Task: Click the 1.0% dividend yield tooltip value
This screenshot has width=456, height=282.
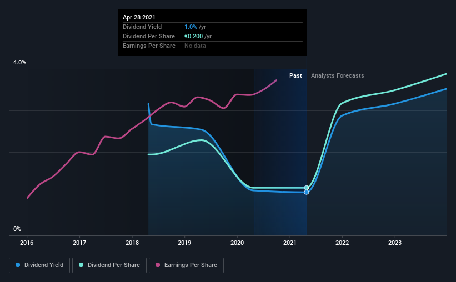Action: (191, 27)
